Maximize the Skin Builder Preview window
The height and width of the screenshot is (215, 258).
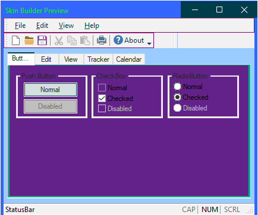point(219,10)
